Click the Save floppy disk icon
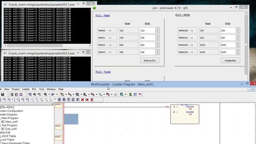The height and width of the screenshot is (144, 256). (2, 94)
